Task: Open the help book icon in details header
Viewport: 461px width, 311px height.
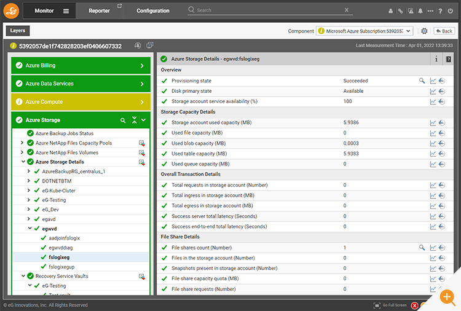Action: click(x=448, y=59)
